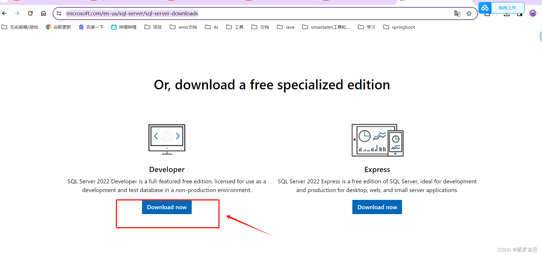542x255 pixels.
Task: Go back to the previous page
Action: coord(4,13)
